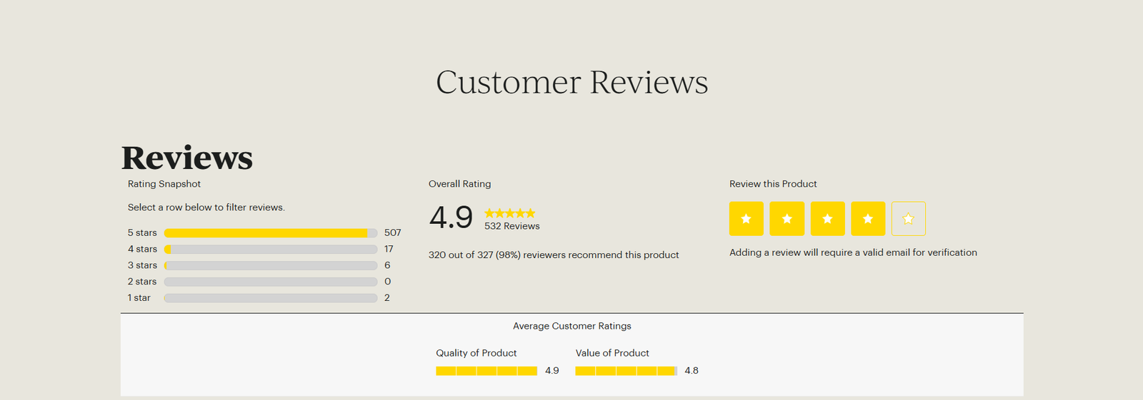Click the 17 count for 4 stars
The image size is (1143, 400).
pos(389,250)
